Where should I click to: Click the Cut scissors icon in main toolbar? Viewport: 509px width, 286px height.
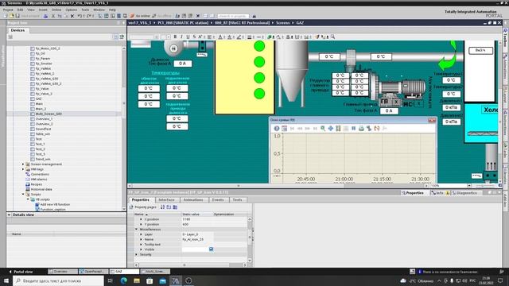53,16
